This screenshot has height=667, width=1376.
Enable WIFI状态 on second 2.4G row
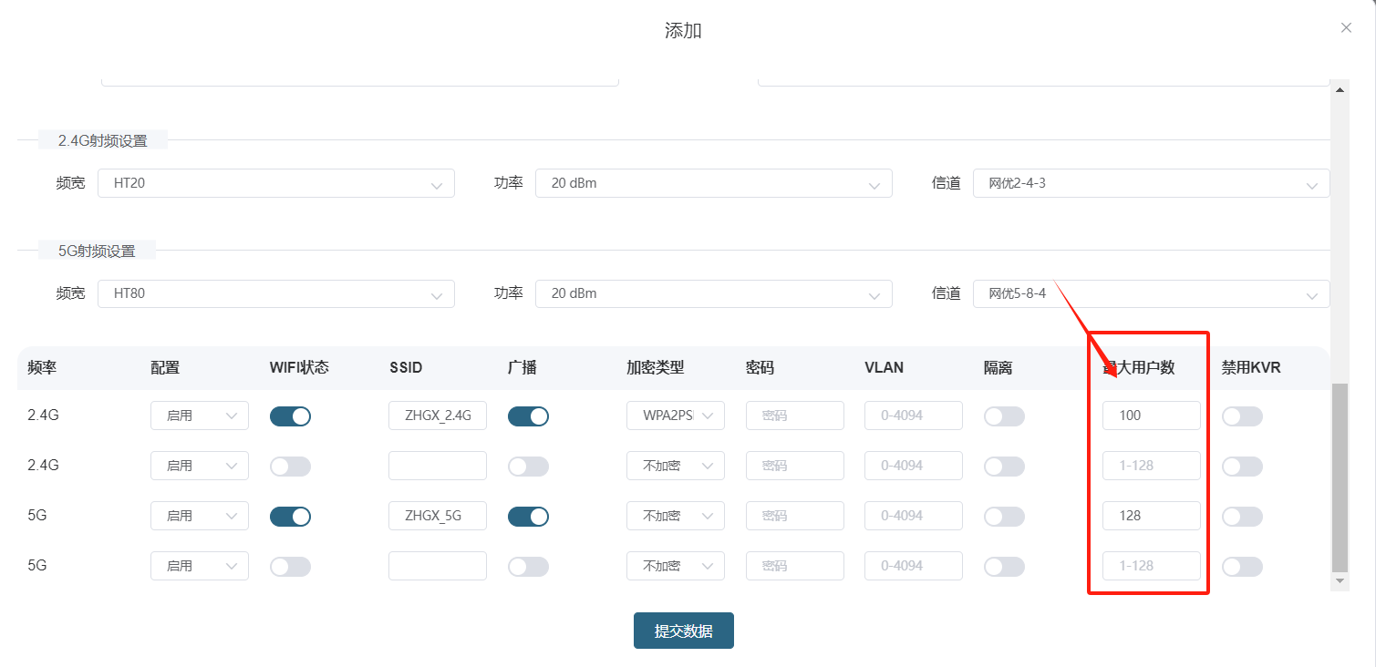click(290, 467)
